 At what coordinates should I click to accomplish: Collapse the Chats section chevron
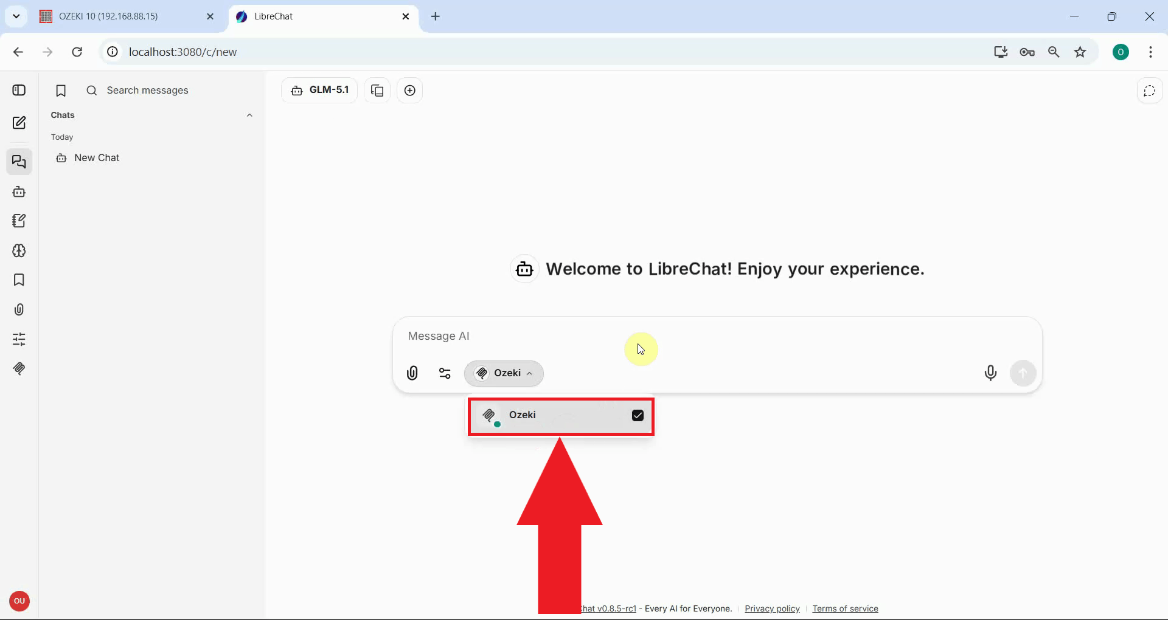tap(249, 115)
